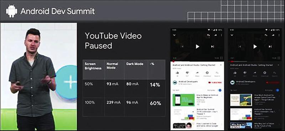The height and width of the screenshot is (131, 285).
Task: Click video title on the dark-mode phone
Action: (x=252, y=65)
